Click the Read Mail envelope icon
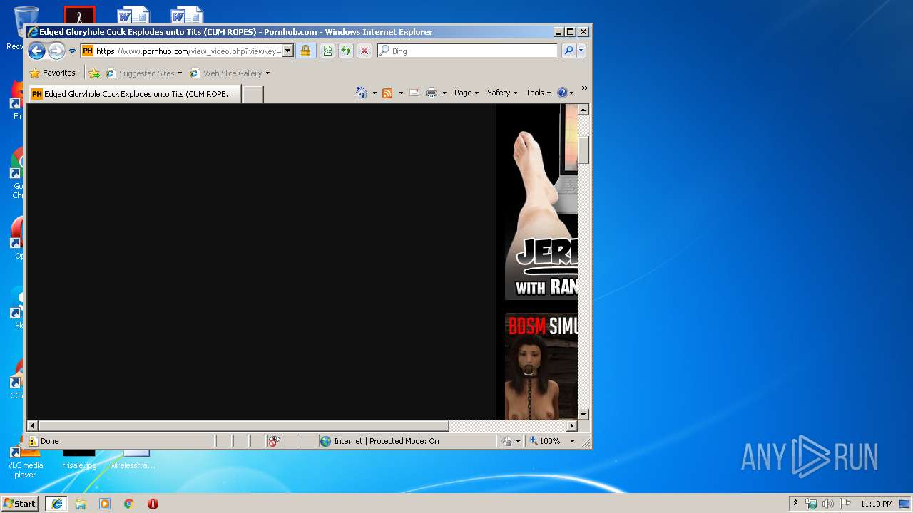 [x=414, y=93]
